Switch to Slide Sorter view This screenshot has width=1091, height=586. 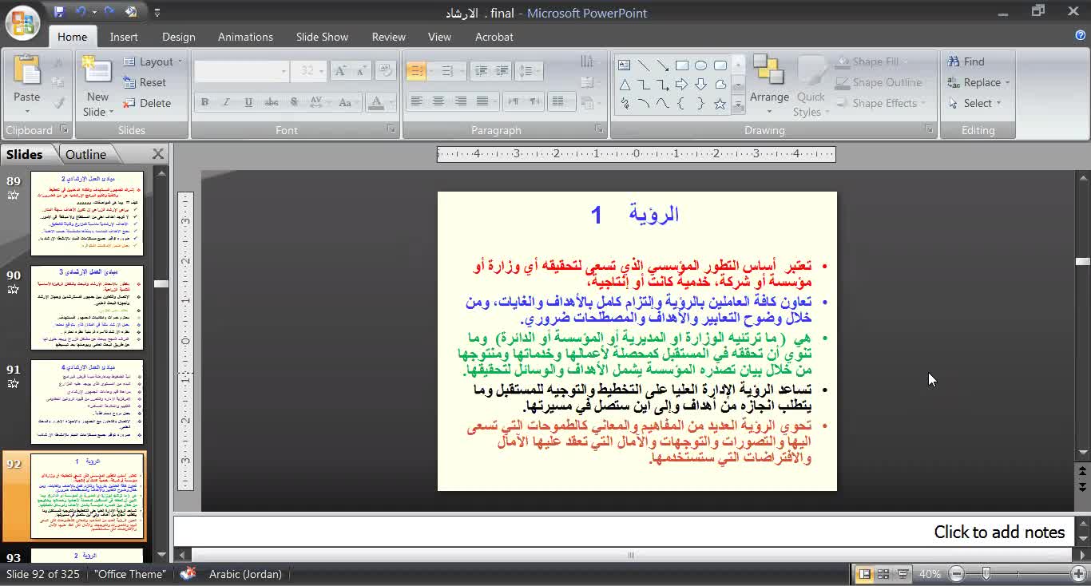tap(883, 574)
